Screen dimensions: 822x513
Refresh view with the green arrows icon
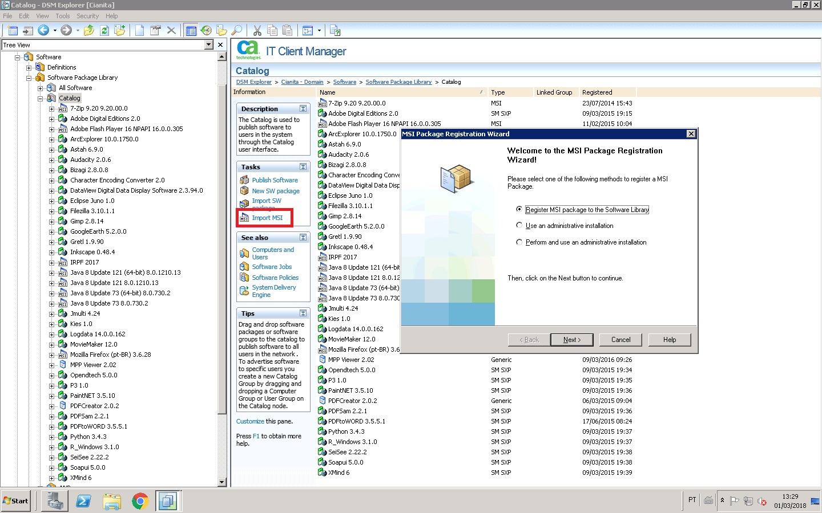click(x=104, y=30)
